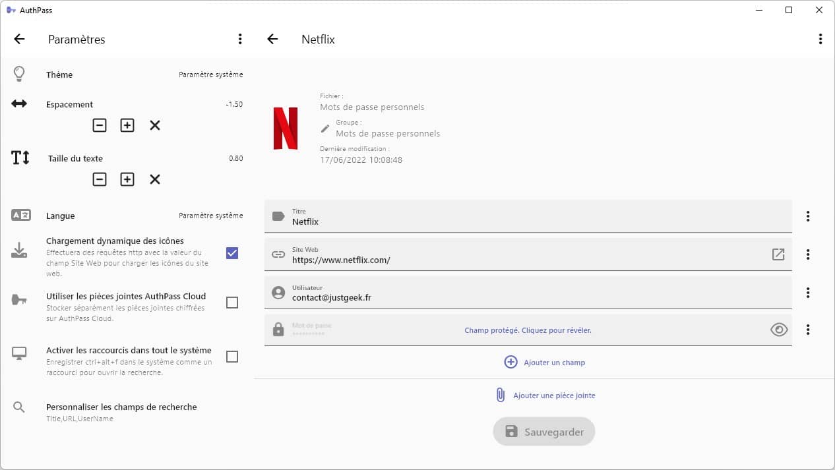Click Ajouter une pièce jointe
The height and width of the screenshot is (470, 835).
click(x=545, y=396)
